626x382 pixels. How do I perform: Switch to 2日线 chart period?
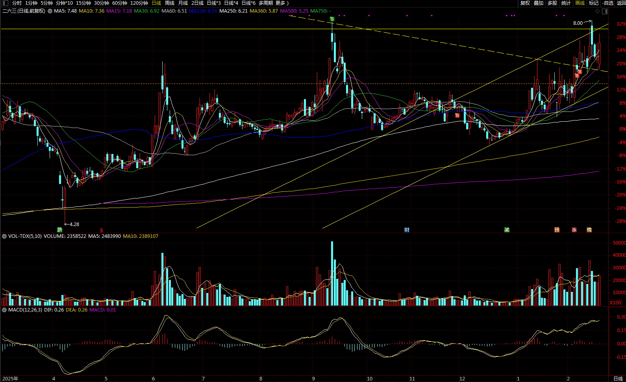[198, 3]
